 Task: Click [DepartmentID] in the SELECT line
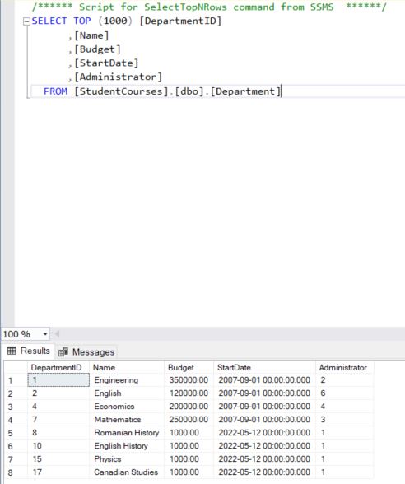(180, 21)
